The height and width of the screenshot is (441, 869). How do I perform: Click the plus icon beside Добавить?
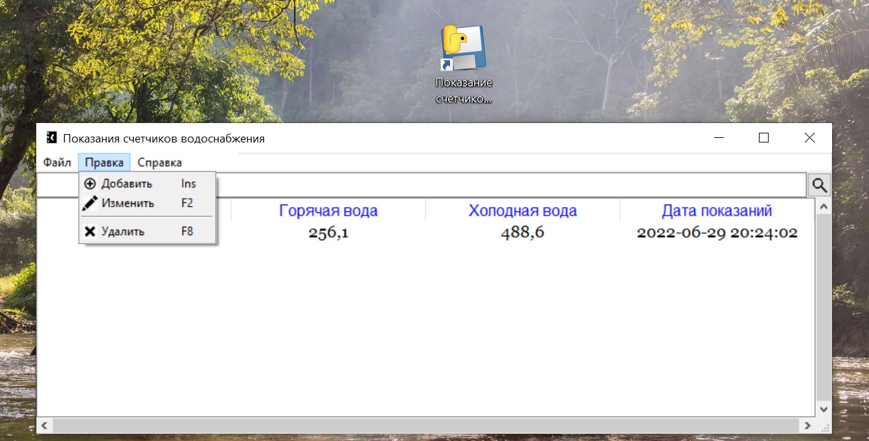[90, 184]
